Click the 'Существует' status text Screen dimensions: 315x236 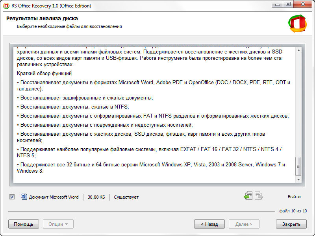[126, 197]
